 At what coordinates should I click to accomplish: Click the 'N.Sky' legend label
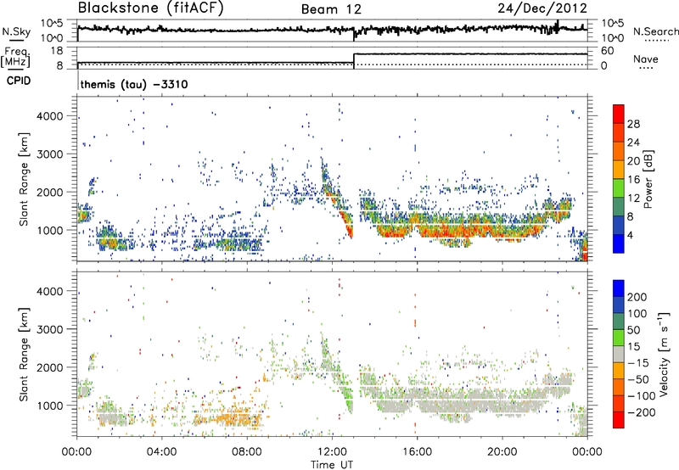coord(16,31)
